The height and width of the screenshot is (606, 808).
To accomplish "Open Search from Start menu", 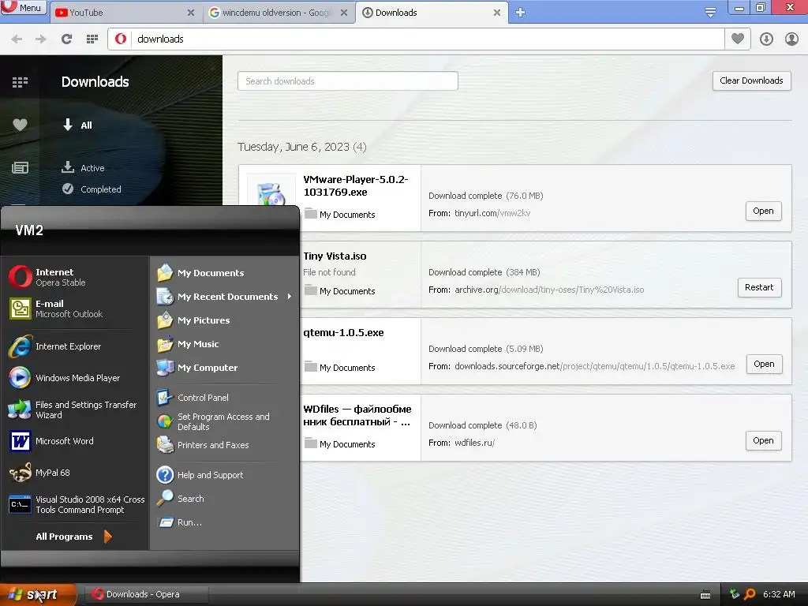I will pos(224,499).
